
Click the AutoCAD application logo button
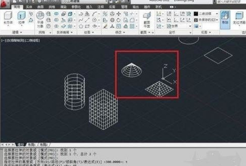(x=4, y=3)
